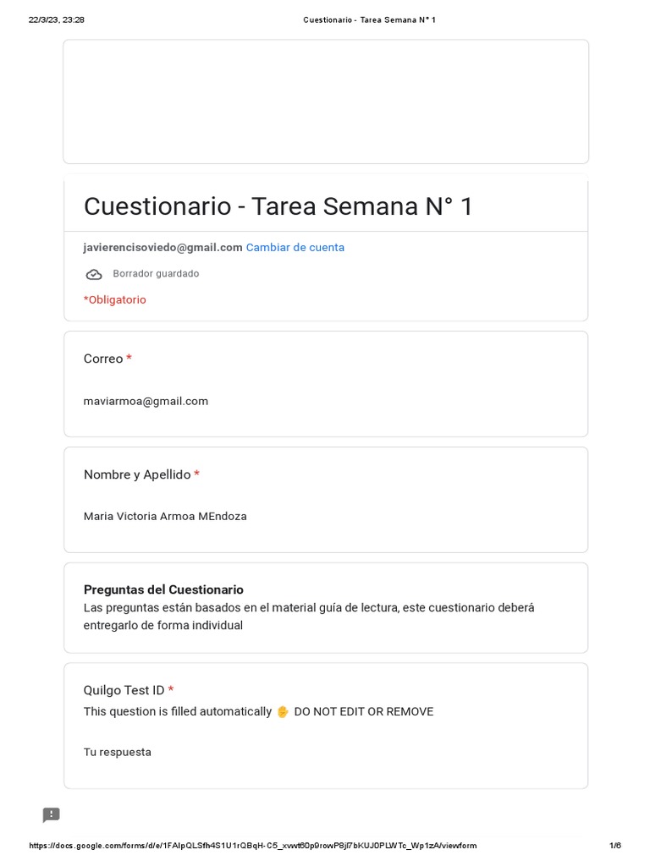Image resolution: width=650 pixels, height=866 pixels.
Task: Click the raised hand emoji
Action: (x=283, y=712)
